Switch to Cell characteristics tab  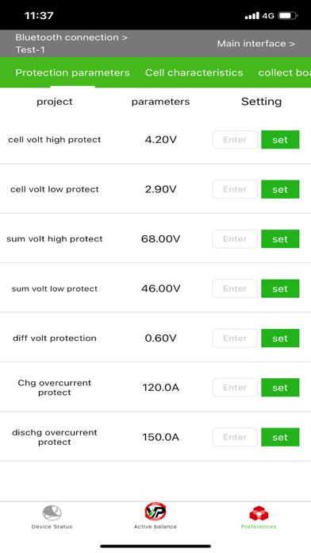pos(194,72)
